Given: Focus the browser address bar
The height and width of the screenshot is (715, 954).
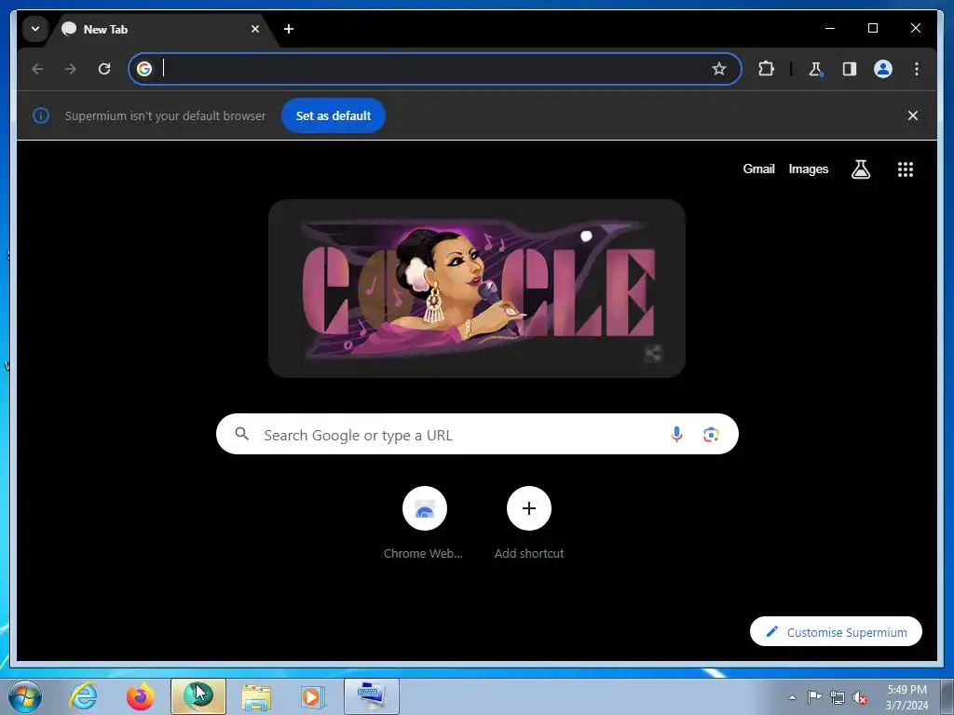Looking at the screenshot, I should coord(434,69).
